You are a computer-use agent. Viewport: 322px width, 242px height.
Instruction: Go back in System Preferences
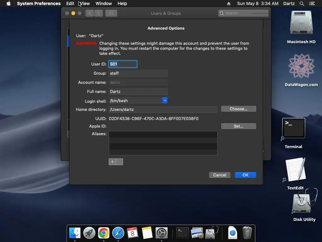(x=90, y=13)
